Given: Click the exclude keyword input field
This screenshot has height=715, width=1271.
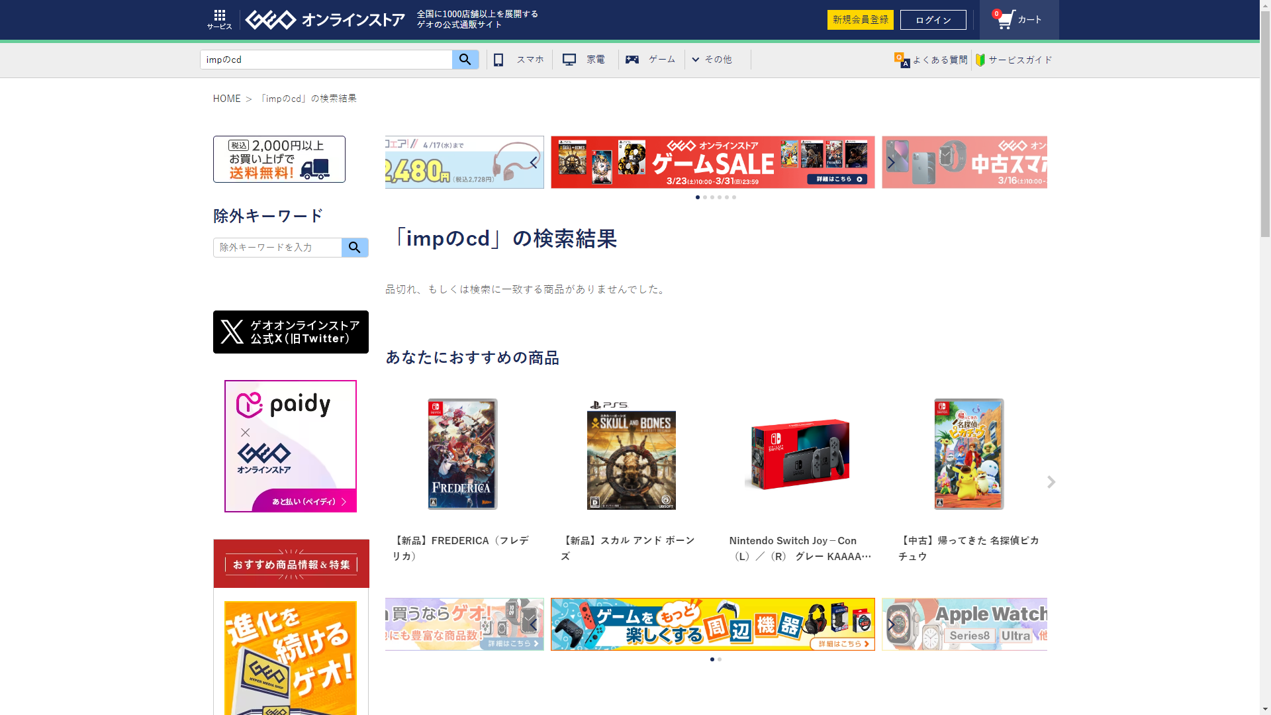Looking at the screenshot, I should [277, 248].
